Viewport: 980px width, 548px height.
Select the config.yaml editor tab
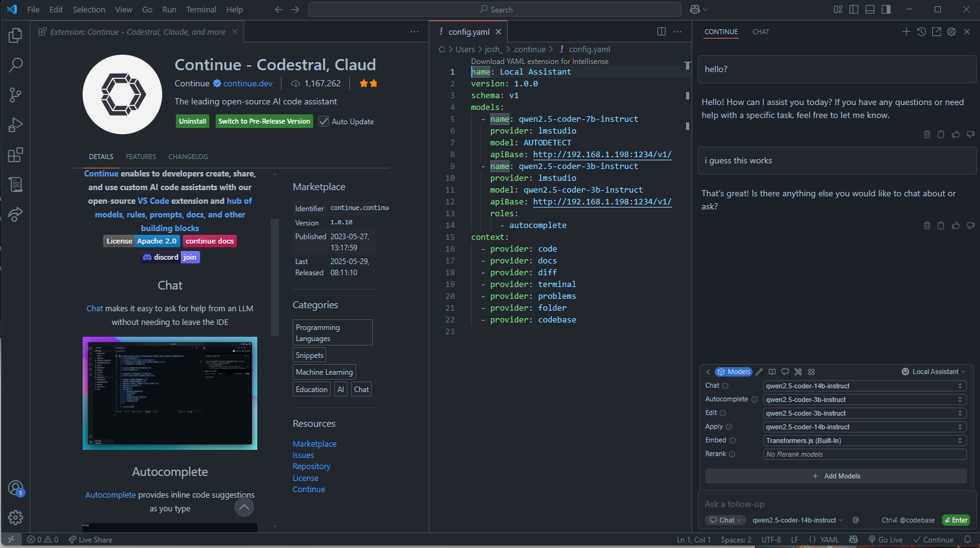[469, 32]
